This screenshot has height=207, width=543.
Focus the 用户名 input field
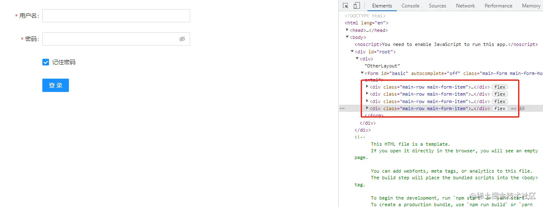(x=116, y=16)
